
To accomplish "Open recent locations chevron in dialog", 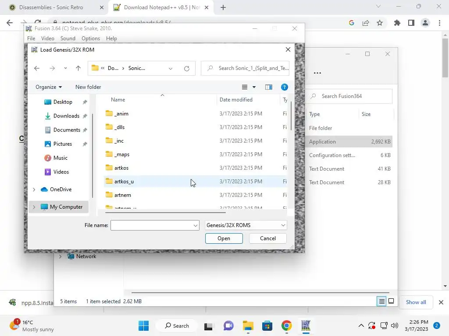I will pyautogui.click(x=66, y=68).
